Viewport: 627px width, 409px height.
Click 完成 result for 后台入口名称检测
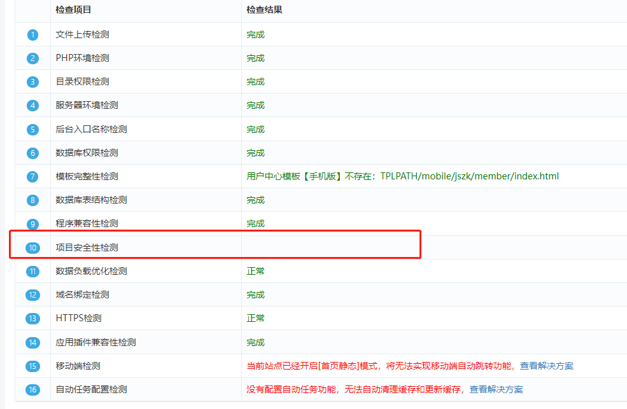(255, 129)
